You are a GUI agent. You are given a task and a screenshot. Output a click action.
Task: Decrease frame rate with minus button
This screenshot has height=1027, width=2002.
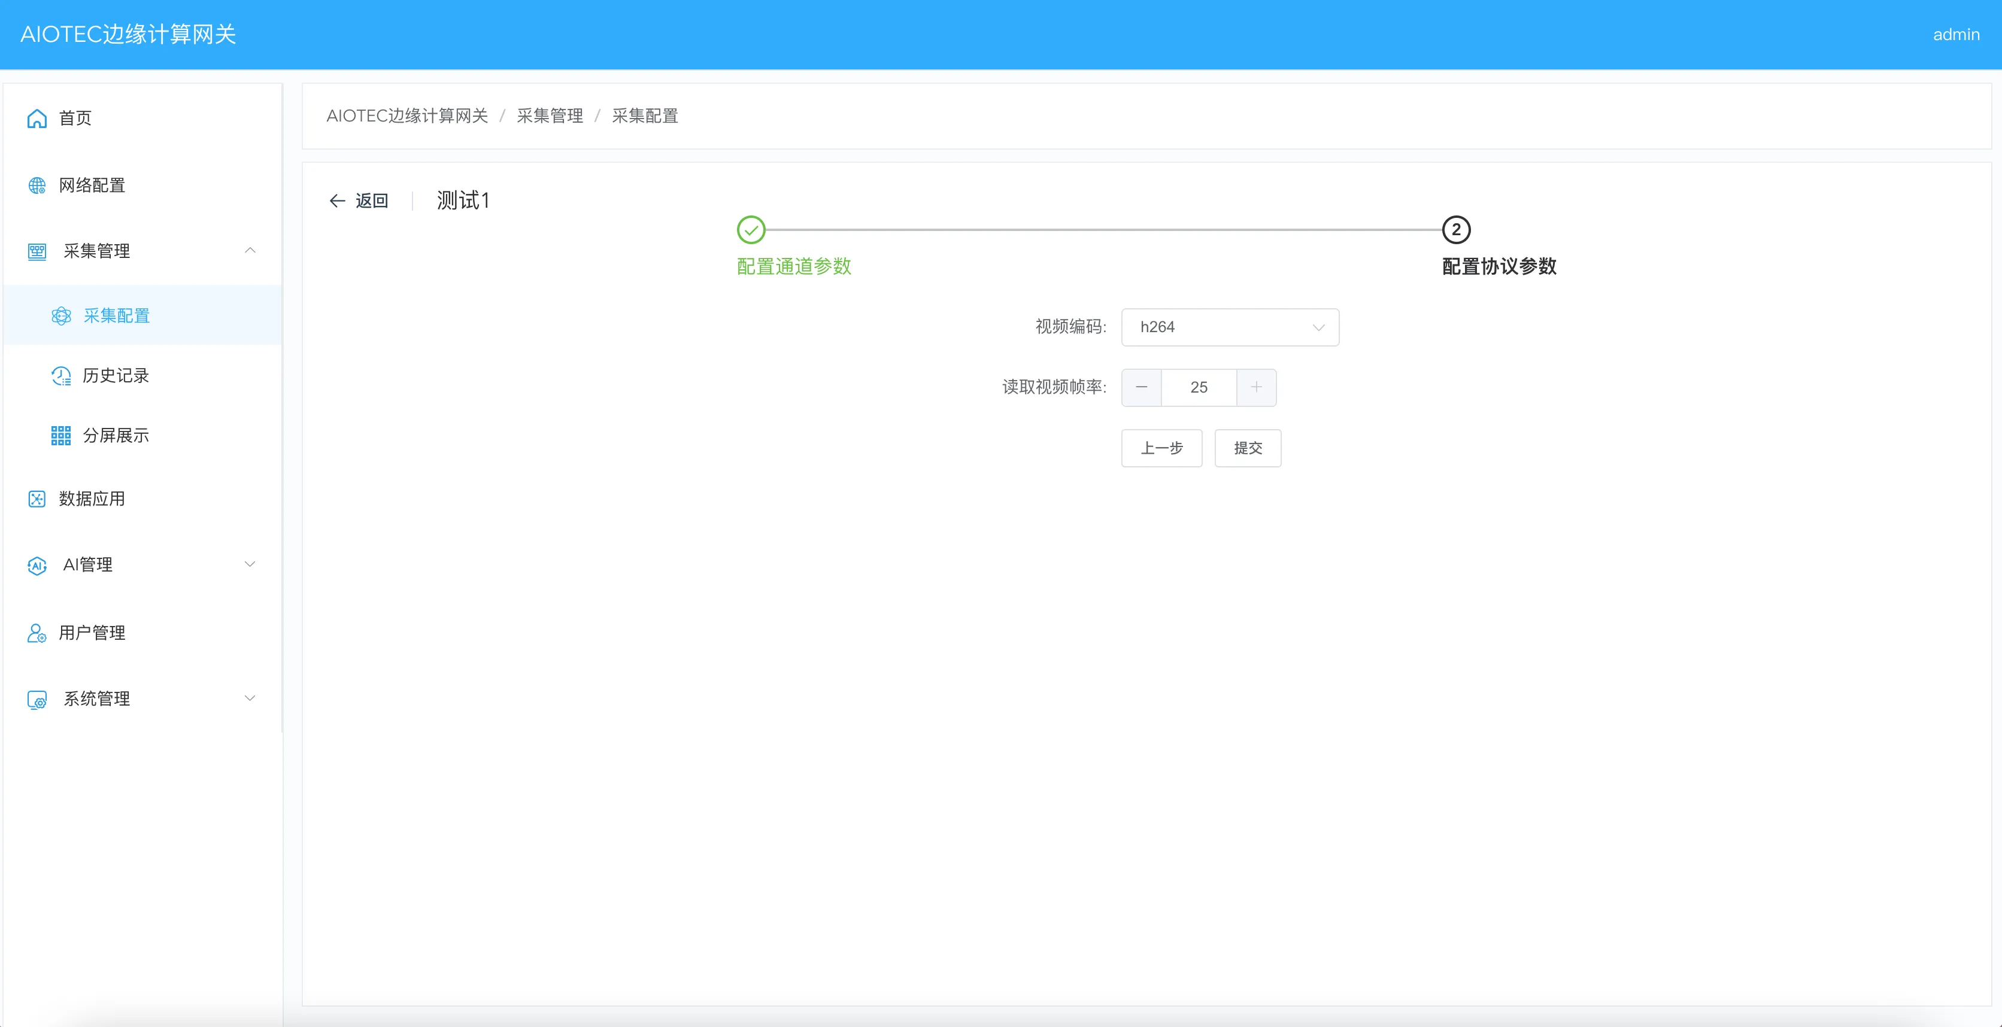(x=1142, y=387)
